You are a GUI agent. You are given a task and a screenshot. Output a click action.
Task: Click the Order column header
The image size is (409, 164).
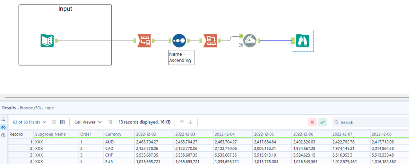91,134
